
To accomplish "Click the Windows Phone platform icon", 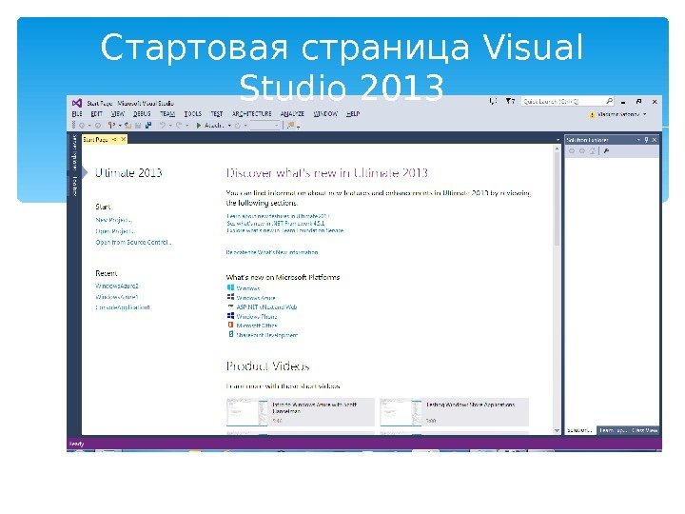I will tap(230, 316).
